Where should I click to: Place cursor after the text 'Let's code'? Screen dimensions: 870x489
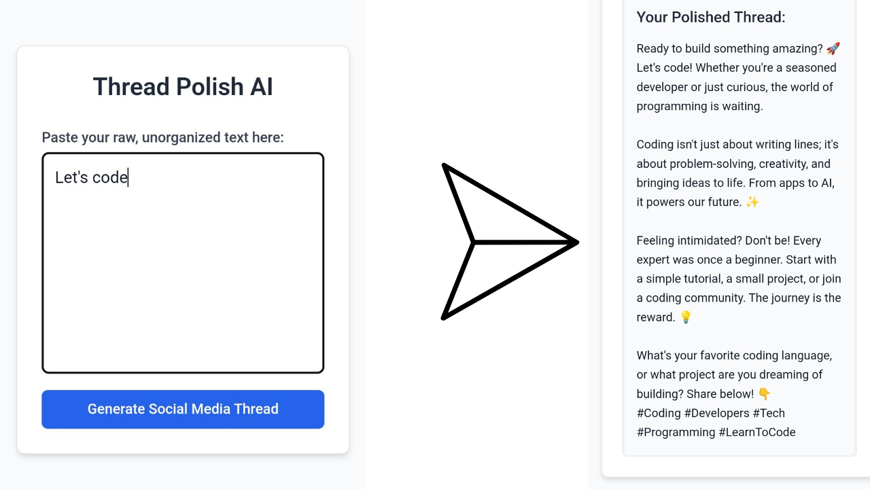tap(128, 177)
